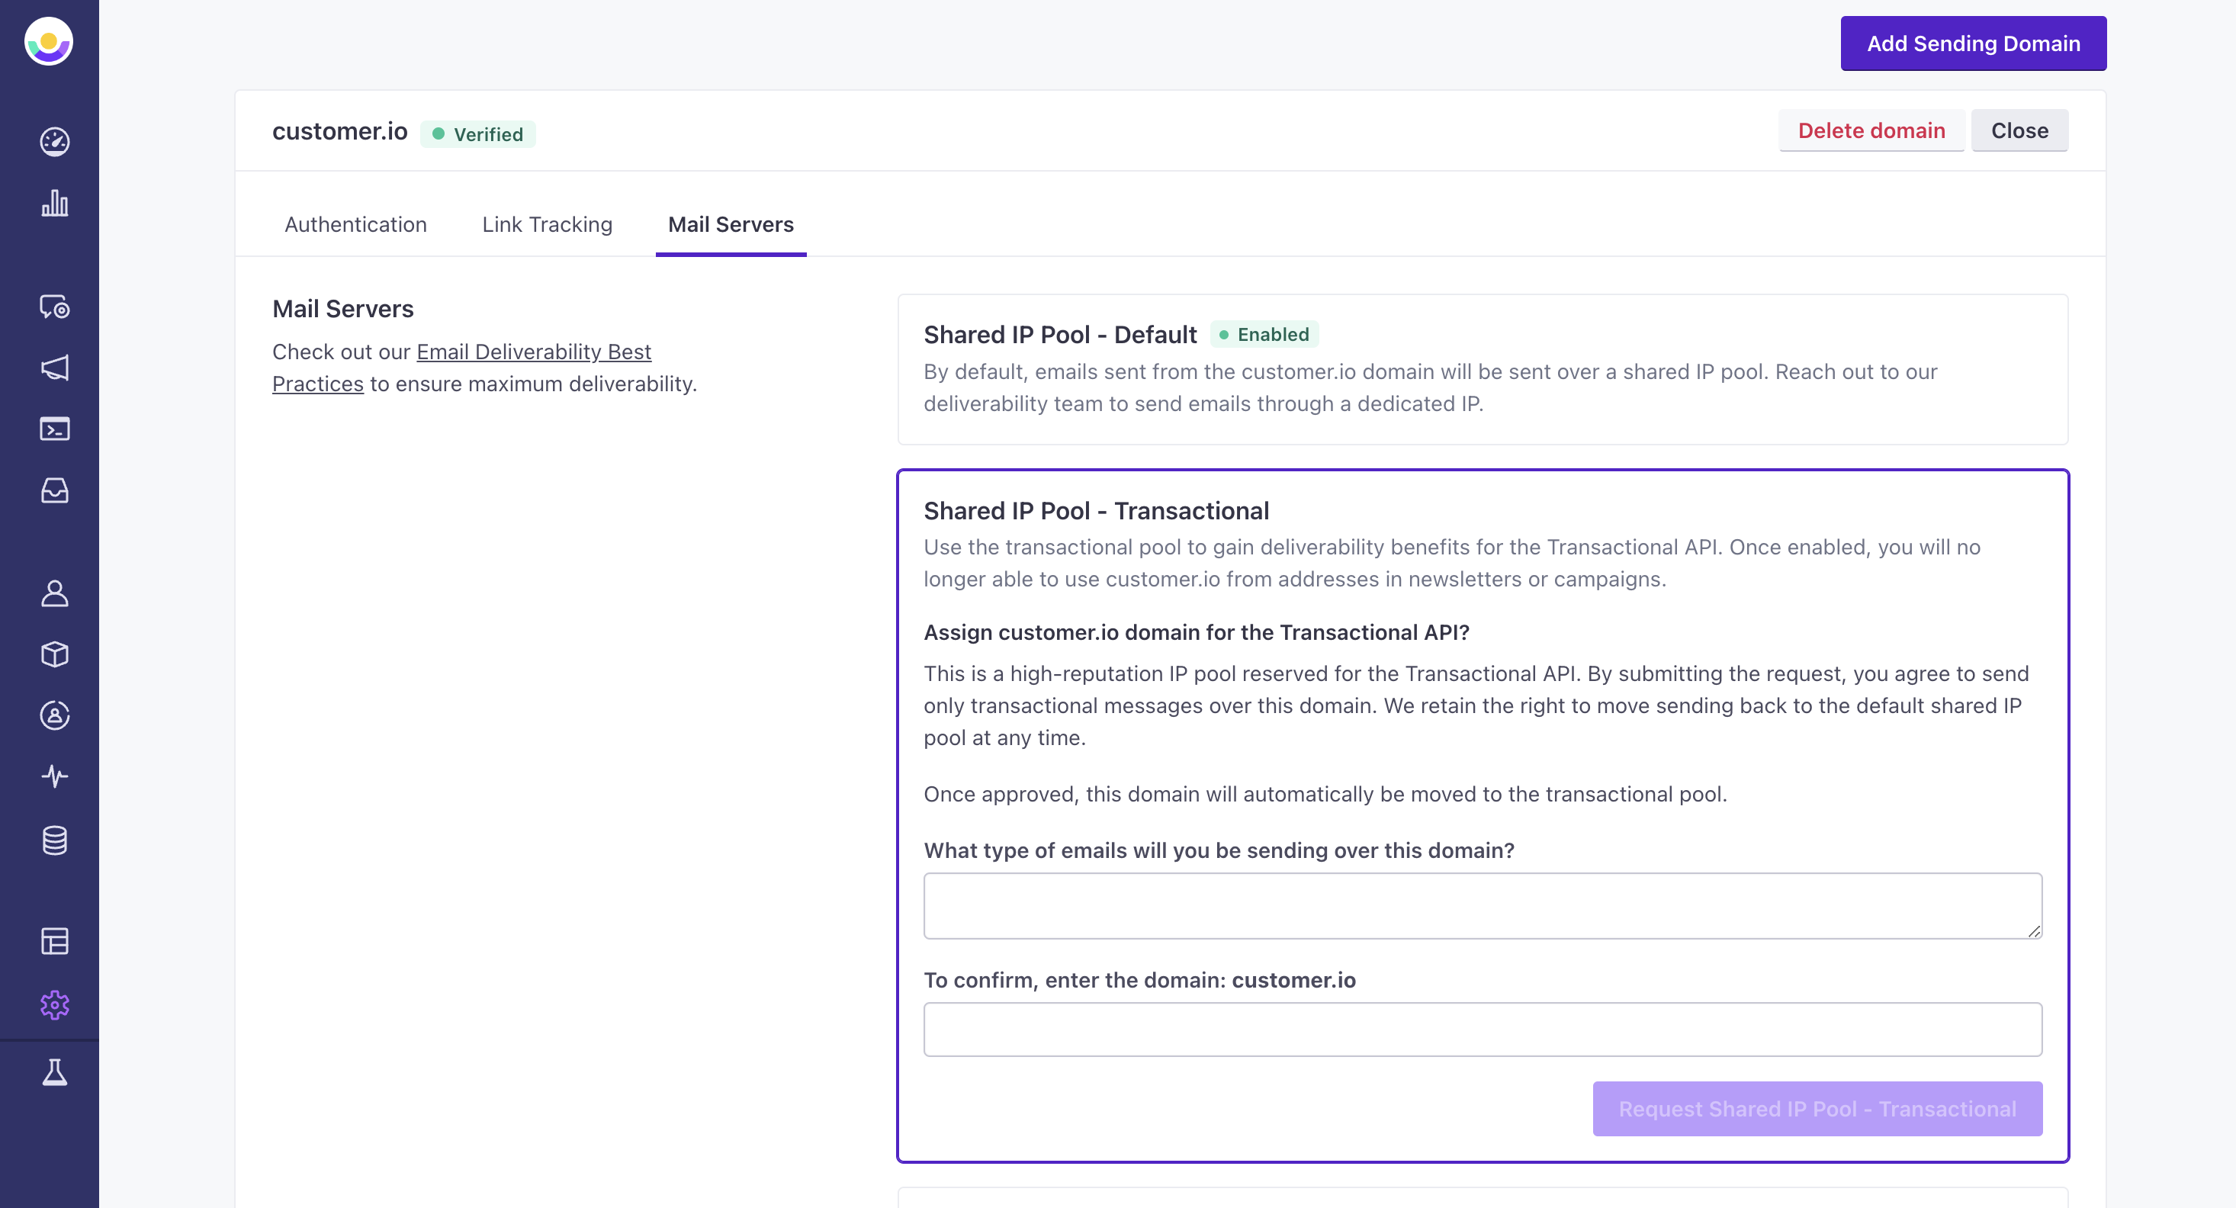The image size is (2236, 1208).
Task: Select the people/contacts icon in sidebar
Action: (x=52, y=592)
